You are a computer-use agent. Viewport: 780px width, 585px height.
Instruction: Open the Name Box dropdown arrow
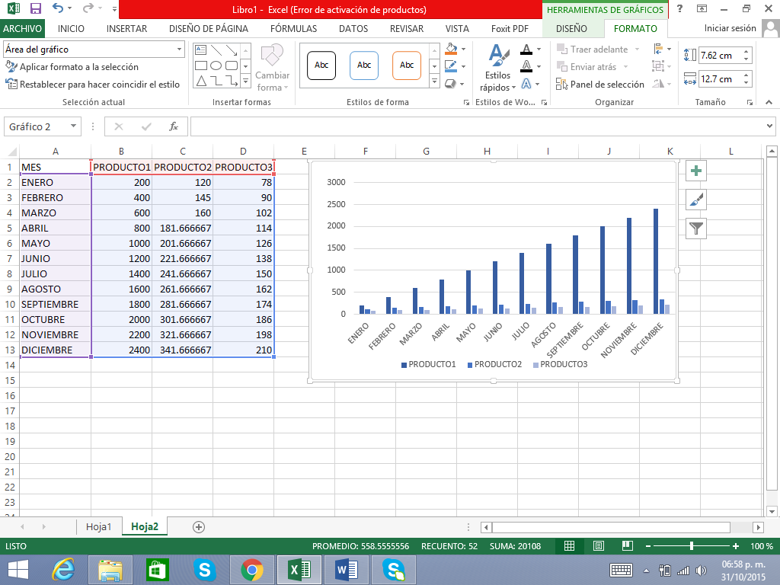point(74,126)
